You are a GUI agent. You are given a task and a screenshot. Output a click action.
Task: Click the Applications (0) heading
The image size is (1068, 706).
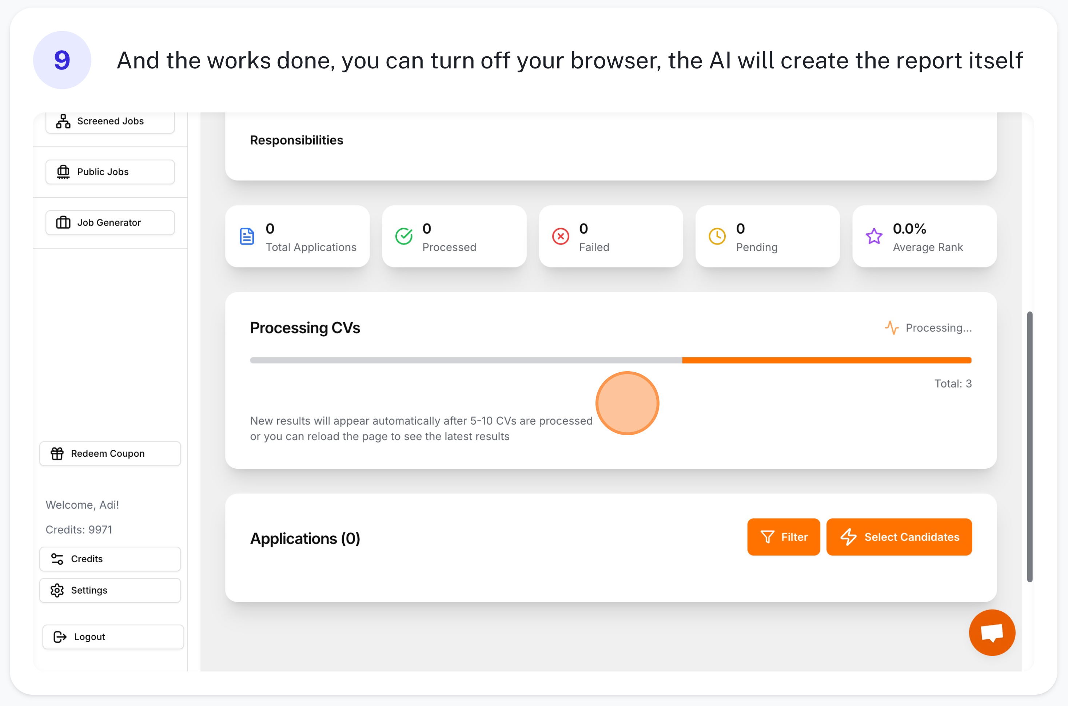[x=305, y=539]
